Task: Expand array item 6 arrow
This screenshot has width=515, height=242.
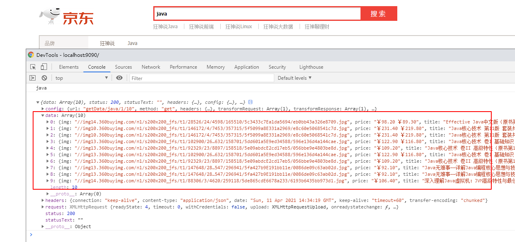Action: (x=48, y=161)
